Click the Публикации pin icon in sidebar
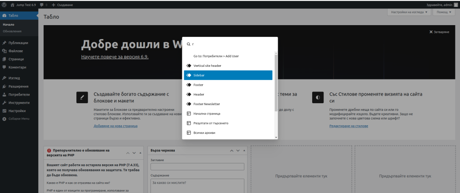 coord(4,43)
